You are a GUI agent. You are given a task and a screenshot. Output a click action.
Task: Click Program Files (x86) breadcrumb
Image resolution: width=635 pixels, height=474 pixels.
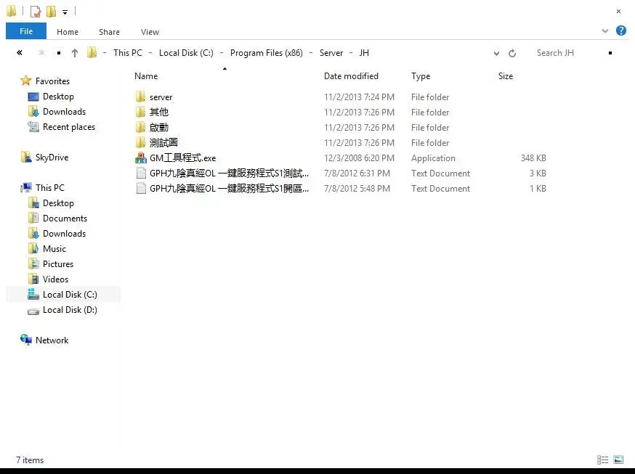[x=267, y=53]
